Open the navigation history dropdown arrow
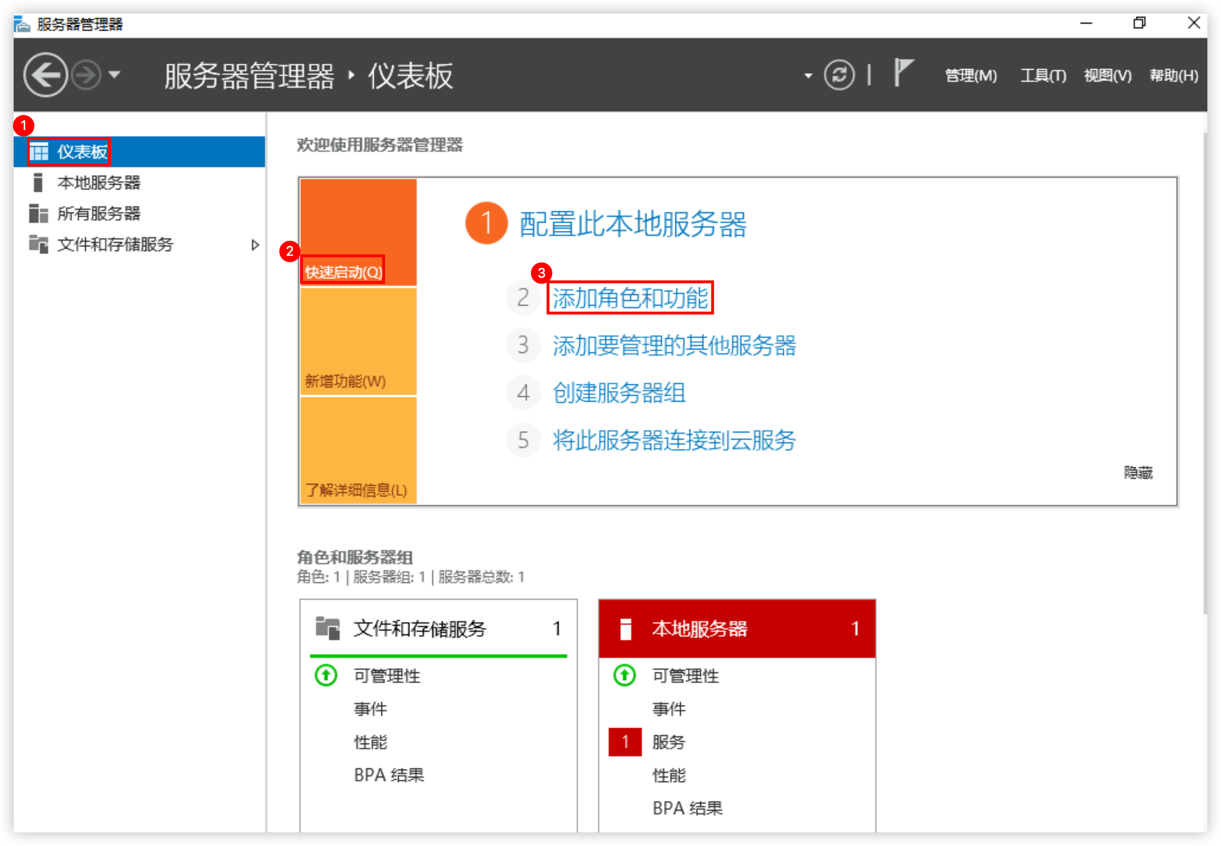The width and height of the screenshot is (1221, 846). tap(114, 75)
